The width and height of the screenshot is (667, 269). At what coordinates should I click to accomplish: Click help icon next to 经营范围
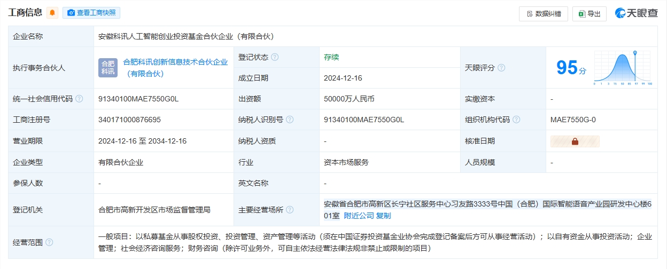click(49, 242)
